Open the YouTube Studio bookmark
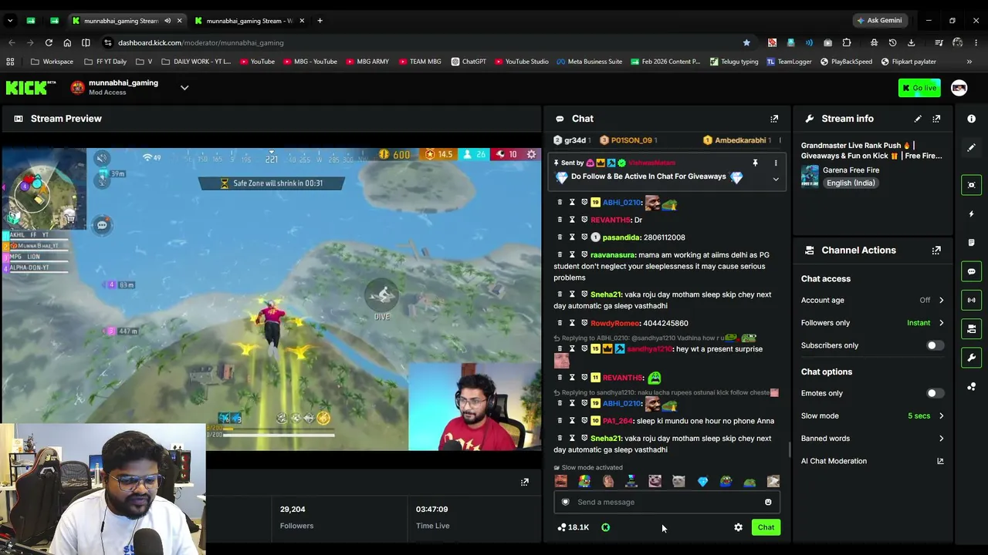This screenshot has height=555, width=988. (x=522, y=62)
